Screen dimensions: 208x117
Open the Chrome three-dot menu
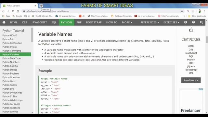205,11
